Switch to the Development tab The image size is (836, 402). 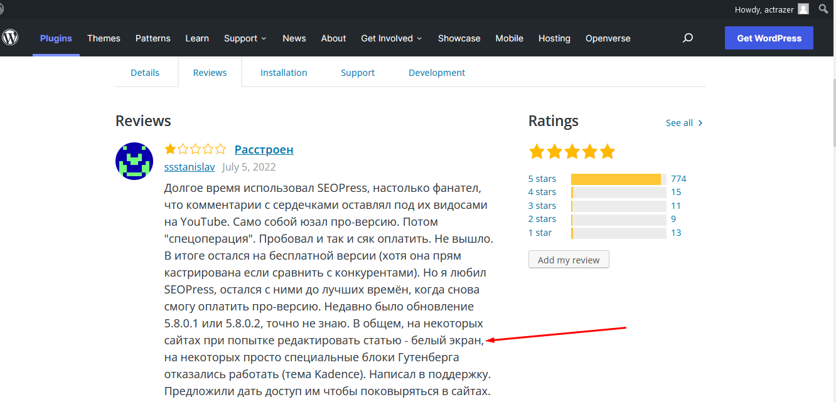[x=437, y=73]
